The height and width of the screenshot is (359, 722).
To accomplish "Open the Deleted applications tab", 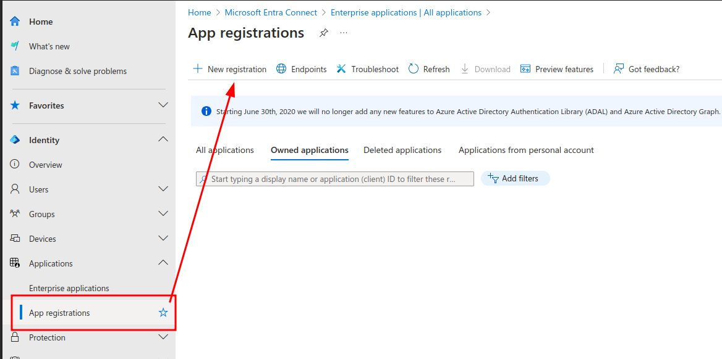I will point(402,151).
